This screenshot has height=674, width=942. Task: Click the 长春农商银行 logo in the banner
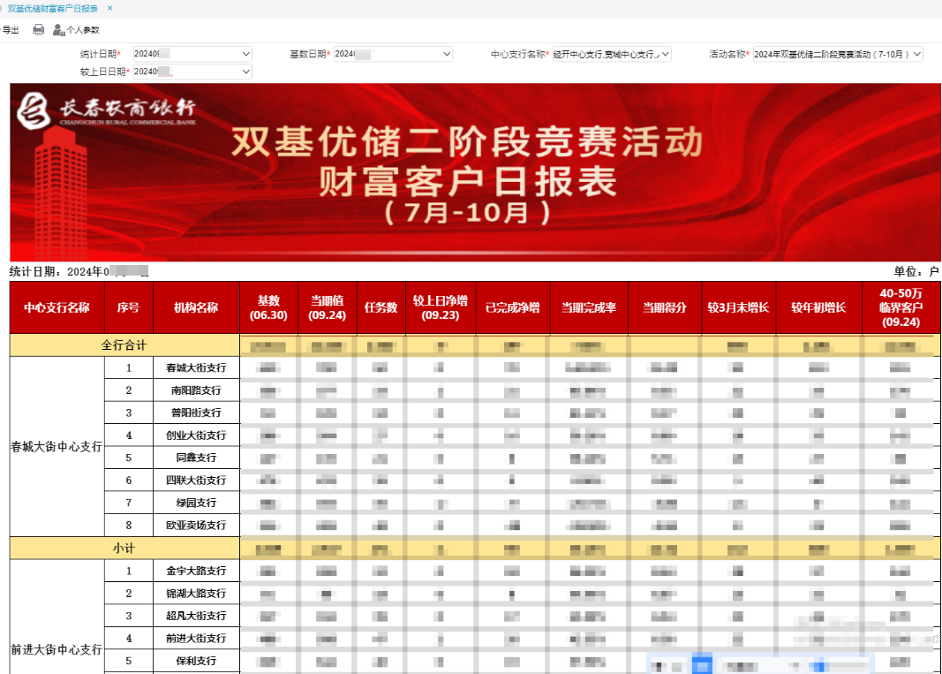[106, 110]
